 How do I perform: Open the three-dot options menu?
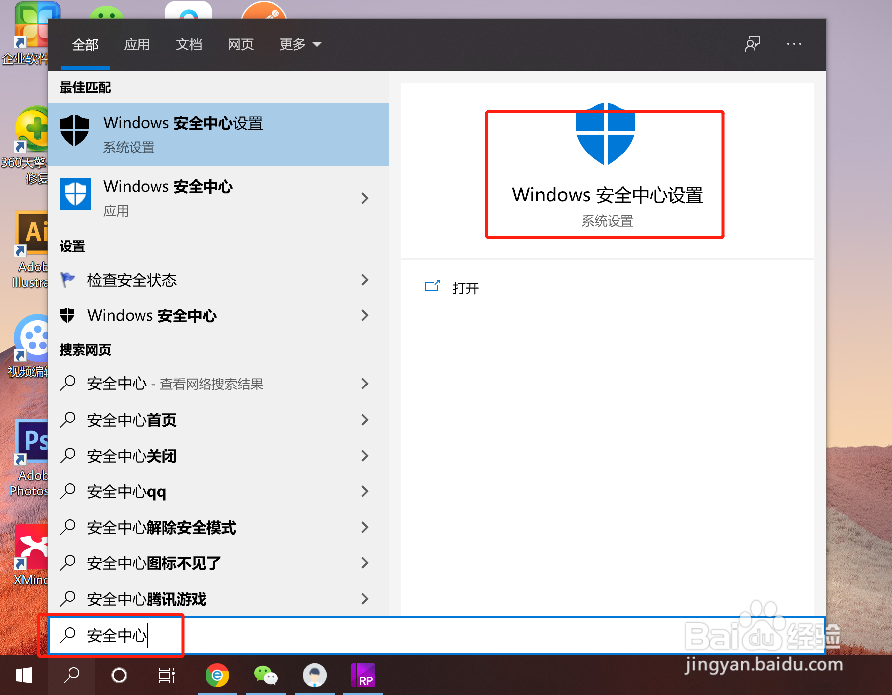click(x=794, y=44)
